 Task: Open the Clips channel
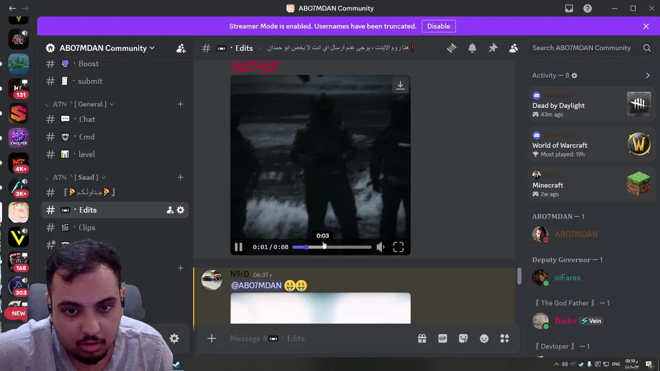coord(114,227)
